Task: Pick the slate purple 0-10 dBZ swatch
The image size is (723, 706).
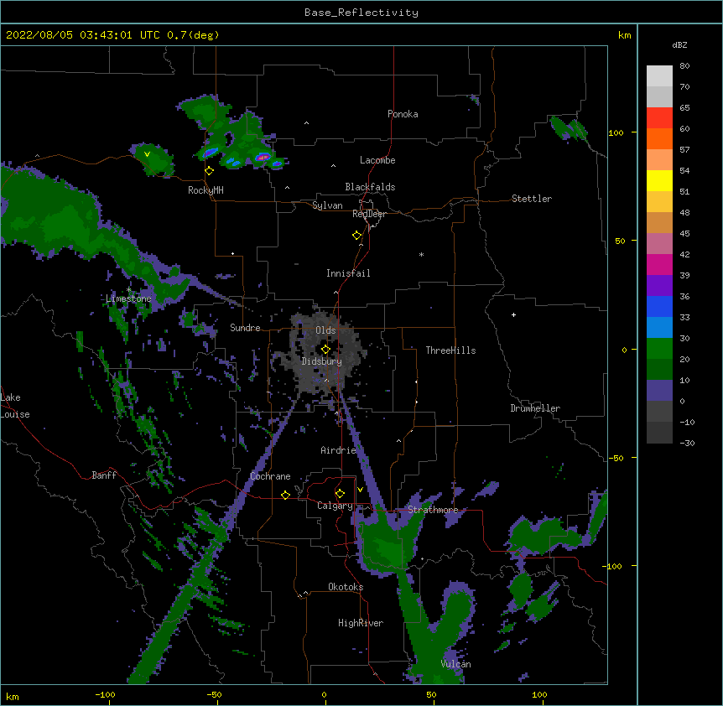Action: click(x=659, y=391)
